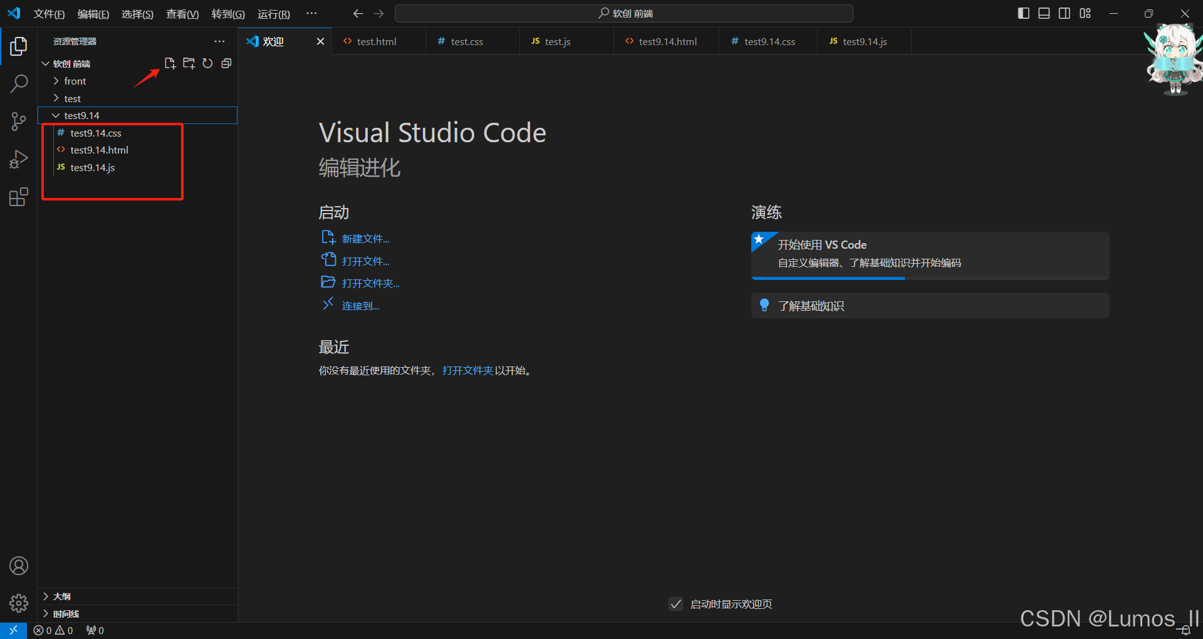This screenshot has width=1203, height=639.
Task: Click the remote window status bar icon
Action: coord(13,630)
